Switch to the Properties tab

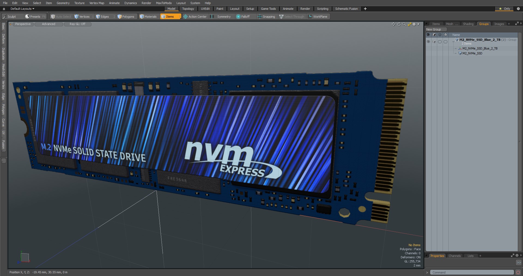437,256
